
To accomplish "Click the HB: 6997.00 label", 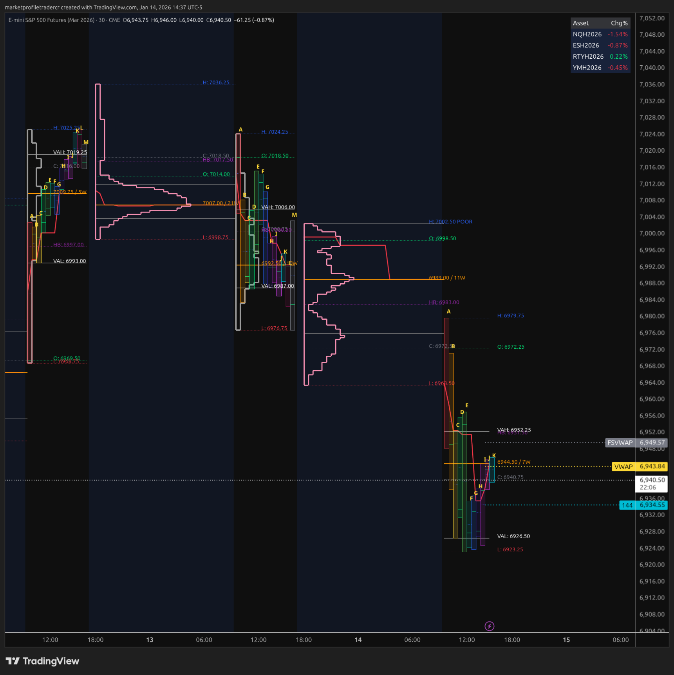I will [68, 245].
